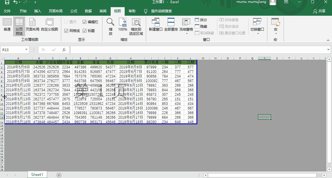The height and width of the screenshot is (178, 332).
Task: Expand the 宏 dropdown menu
Action: coord(275,26)
